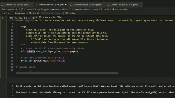Image resolution: width=175 pixels, height=98 pixels.
Task: Click comment 'Convert the PDF file to a DataFrame'
Action: click(52, 48)
